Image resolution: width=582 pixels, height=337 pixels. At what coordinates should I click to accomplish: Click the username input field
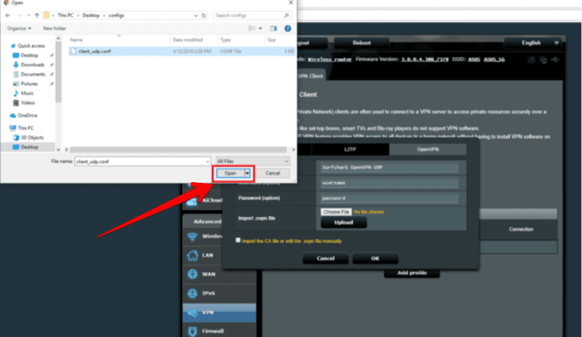click(389, 183)
